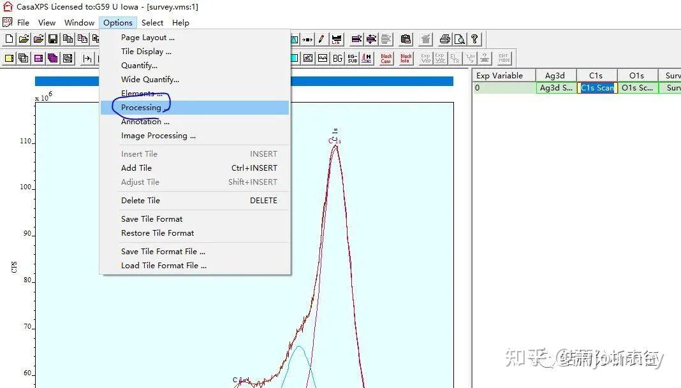
Task: Select the annotation pencil icon
Action: coord(321,39)
